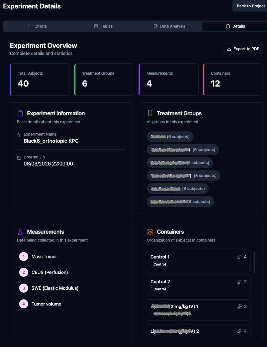Click number badge 2 for CEUS (Perfusion)
The image size is (267, 347).
pos(24,272)
